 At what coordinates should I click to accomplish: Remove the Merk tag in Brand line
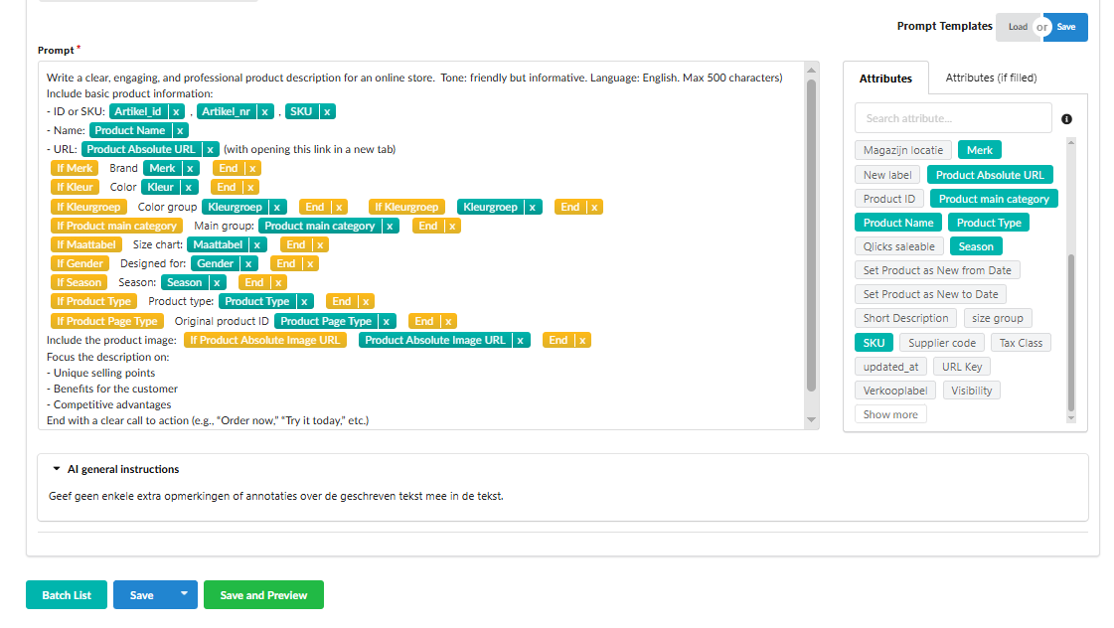(x=191, y=168)
